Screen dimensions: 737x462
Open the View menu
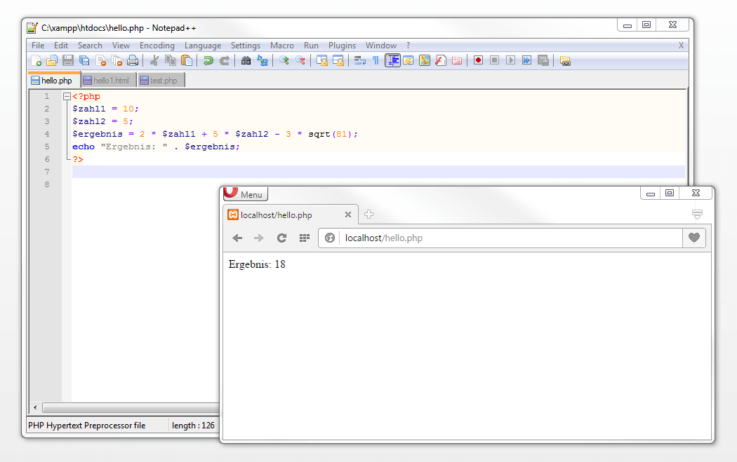(121, 46)
